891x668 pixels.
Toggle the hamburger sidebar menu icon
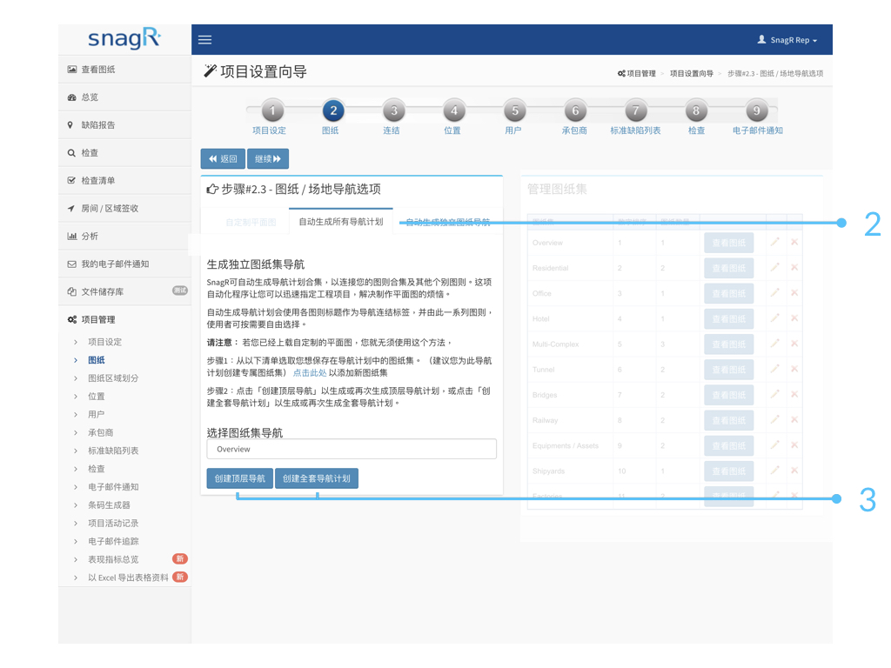click(204, 40)
